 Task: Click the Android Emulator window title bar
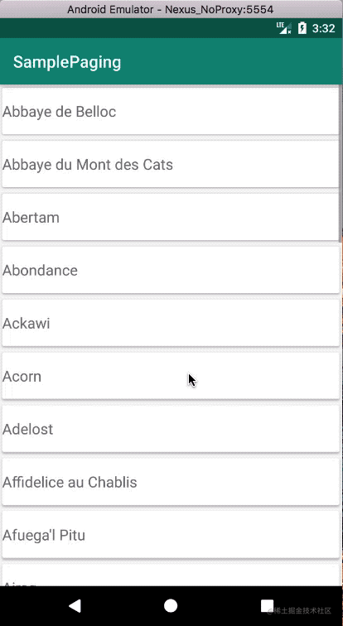[x=171, y=9]
